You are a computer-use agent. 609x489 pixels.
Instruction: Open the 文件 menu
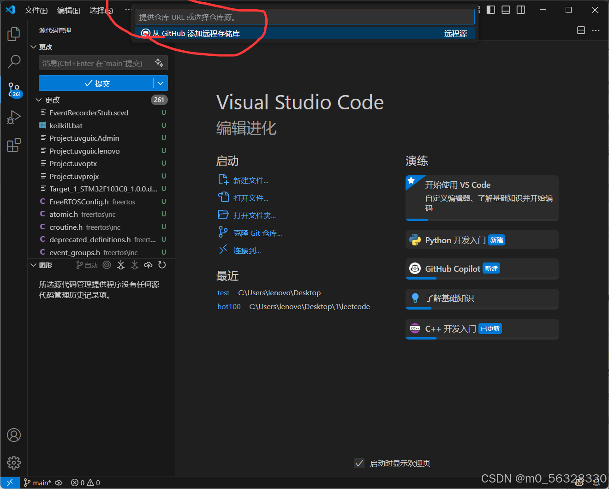click(36, 10)
